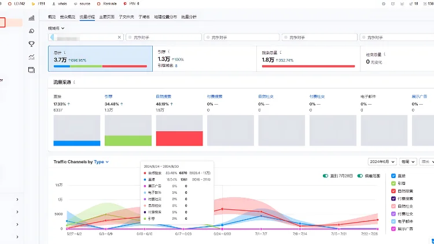Click the first 竞争对手 competitor input field
The width and height of the screenshot is (434, 244).
(164, 37)
